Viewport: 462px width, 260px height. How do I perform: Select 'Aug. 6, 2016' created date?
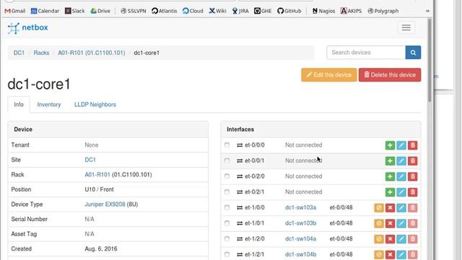(101, 248)
